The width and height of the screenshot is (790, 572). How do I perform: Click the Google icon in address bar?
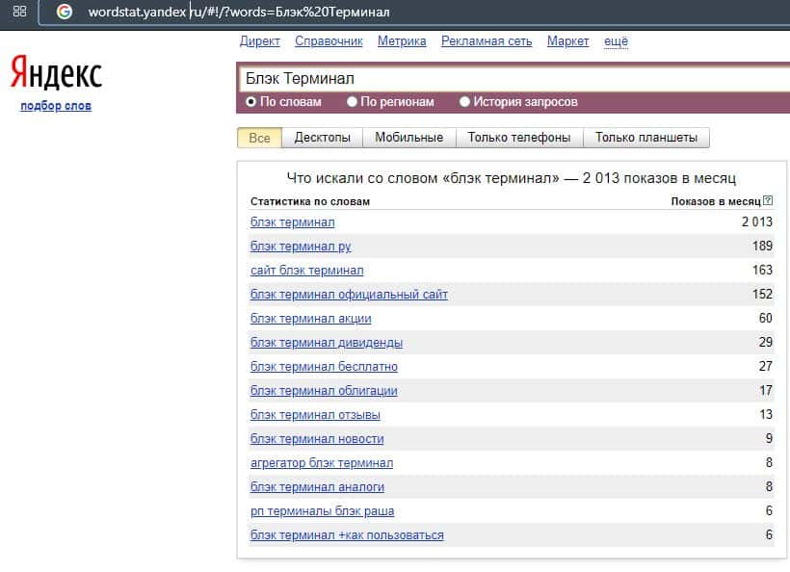coord(64,12)
